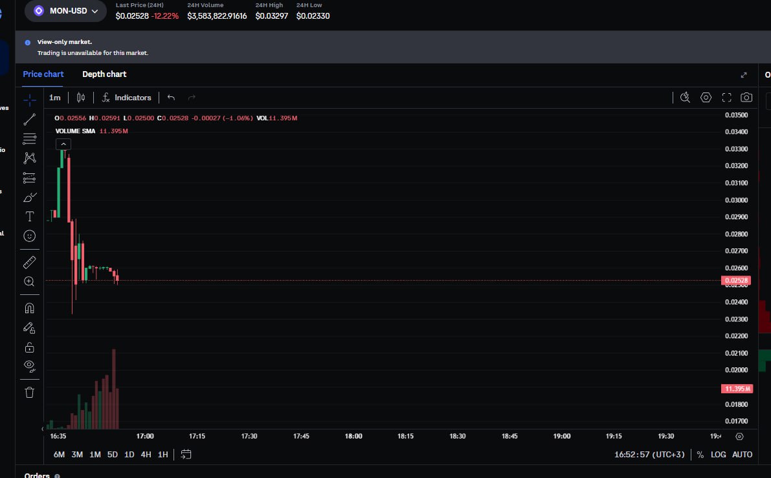Toggle LOG scale on price axis
The image size is (771, 478).
[718, 455]
